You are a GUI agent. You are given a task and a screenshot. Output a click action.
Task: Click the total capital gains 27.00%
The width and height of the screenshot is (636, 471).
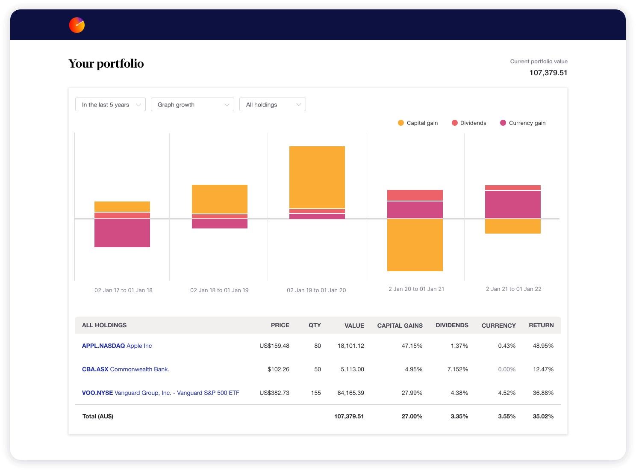(412, 416)
